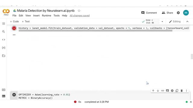Click the RAM and Disk usage indicator

(x=150, y=21)
